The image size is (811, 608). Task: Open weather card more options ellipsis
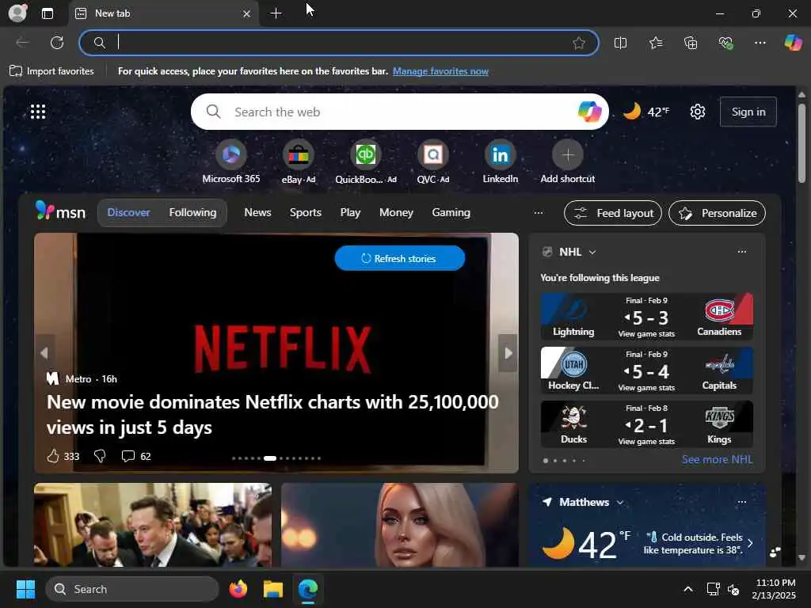[x=741, y=502]
